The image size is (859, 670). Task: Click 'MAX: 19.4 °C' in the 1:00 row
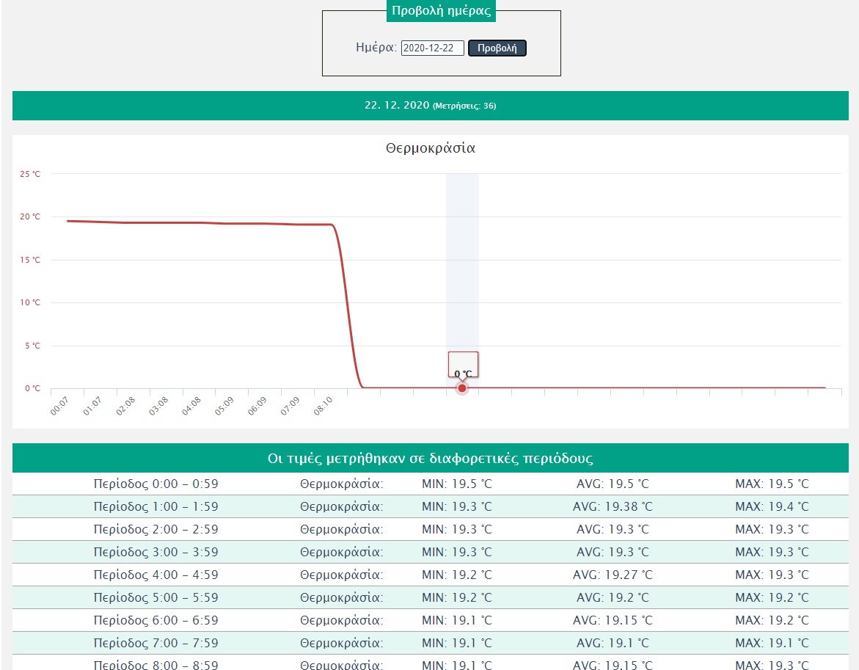coord(772,507)
